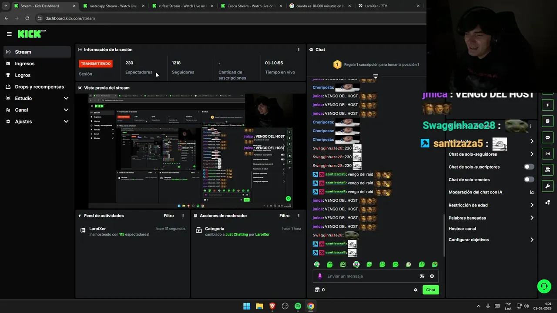Click the notes icon in right toolbar
Viewport: 557px width, 313px height.
(x=547, y=121)
